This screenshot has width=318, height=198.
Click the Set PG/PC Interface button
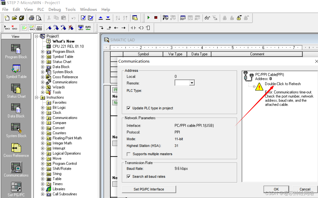[x=149, y=189]
